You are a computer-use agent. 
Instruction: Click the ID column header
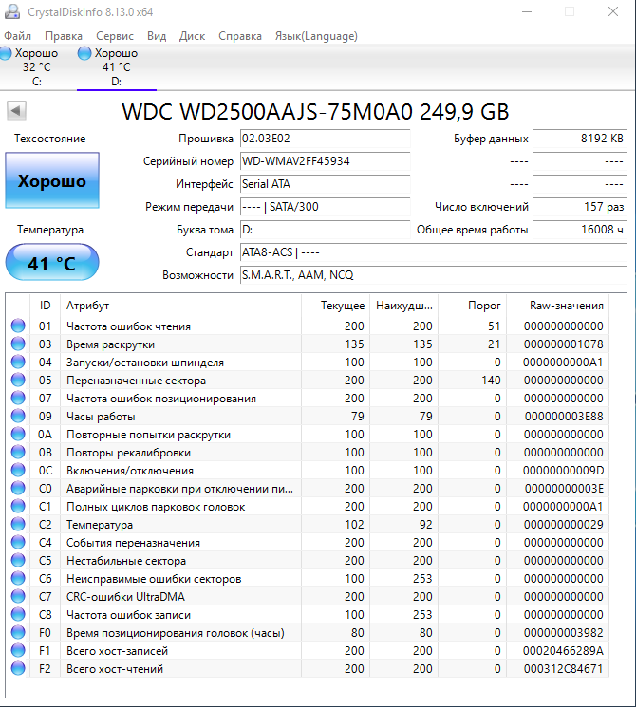pyautogui.click(x=46, y=306)
